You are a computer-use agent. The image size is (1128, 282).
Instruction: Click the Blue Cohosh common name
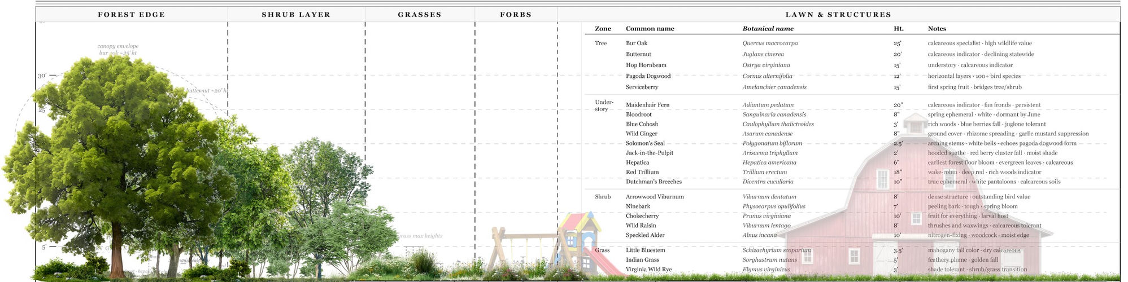(x=642, y=124)
